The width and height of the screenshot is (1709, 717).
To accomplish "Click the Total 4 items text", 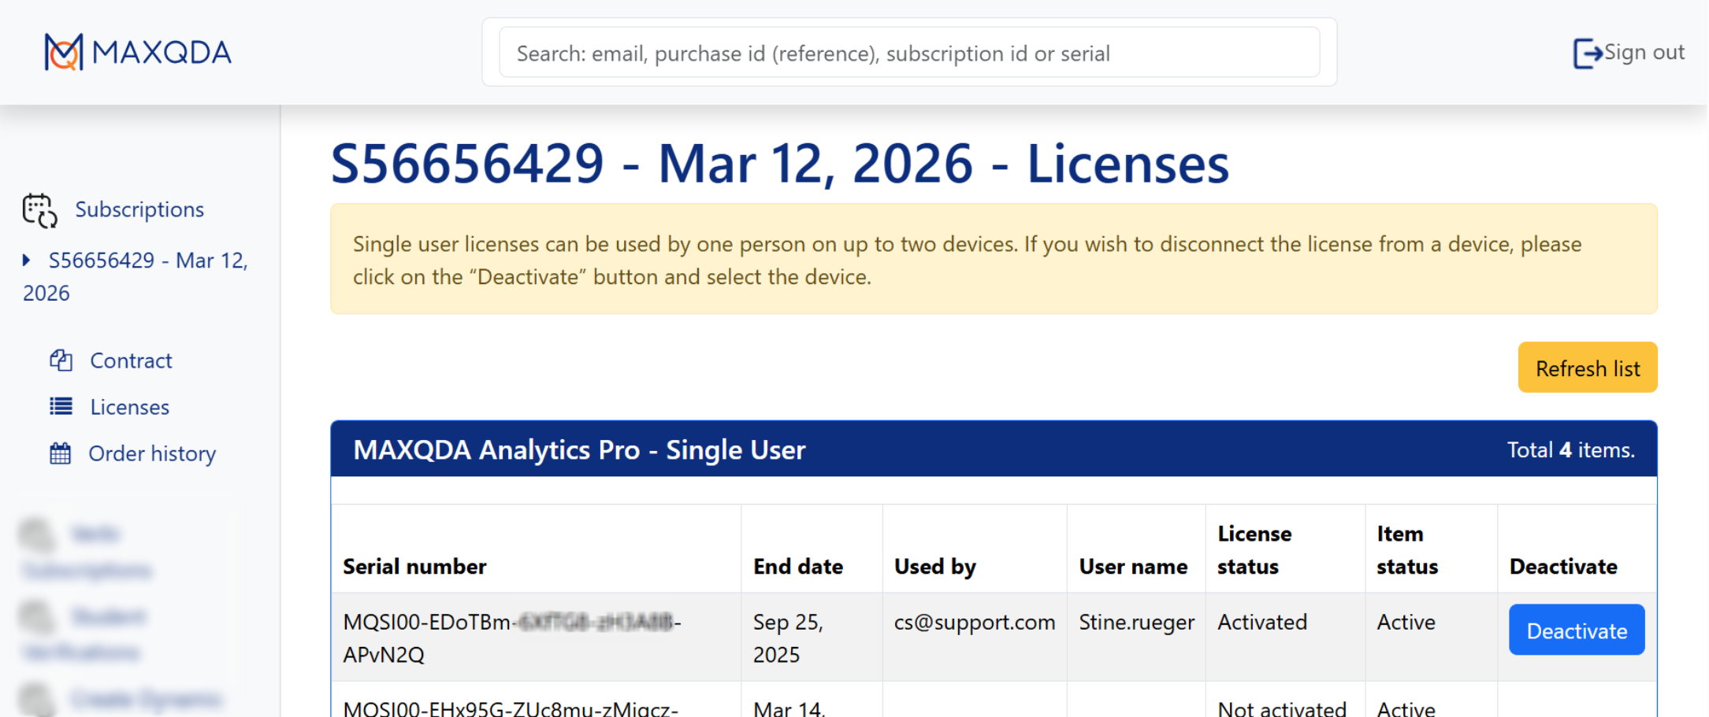I will pos(1571,449).
